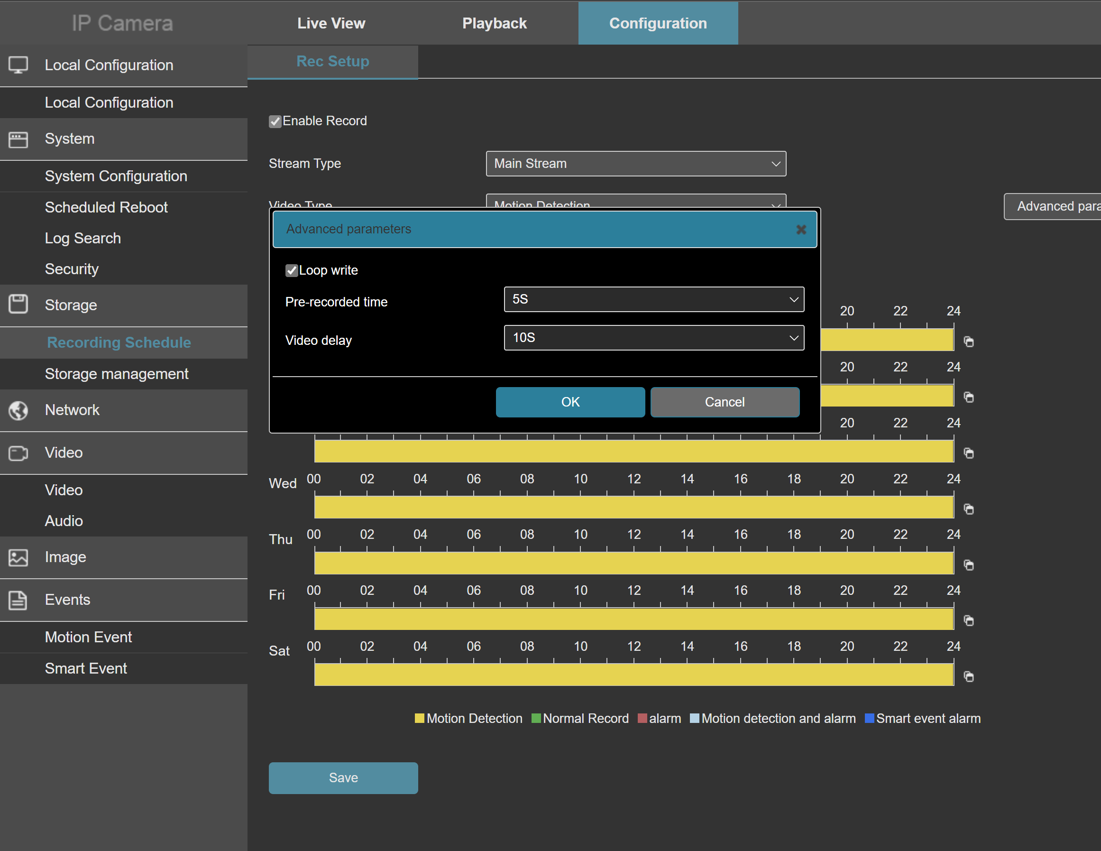Enable the Record checkbox
Screen dimensions: 1101x851
tap(275, 120)
